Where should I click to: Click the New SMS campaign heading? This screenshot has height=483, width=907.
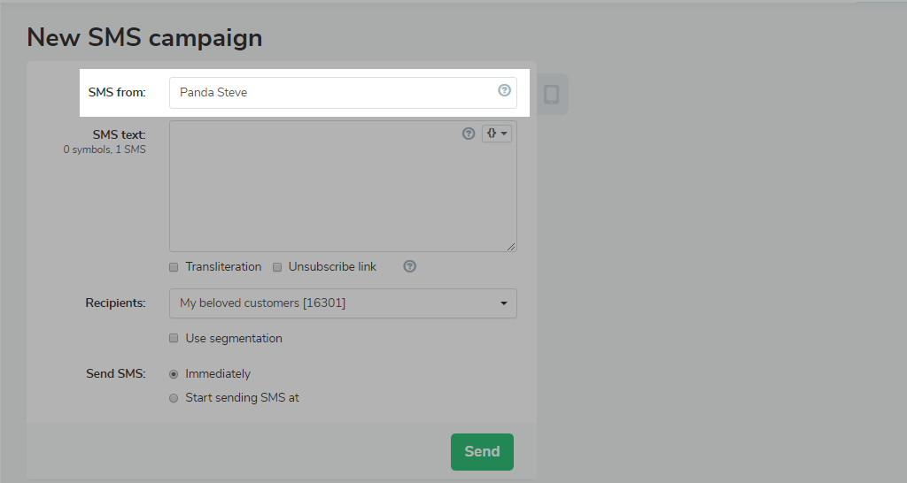point(144,37)
